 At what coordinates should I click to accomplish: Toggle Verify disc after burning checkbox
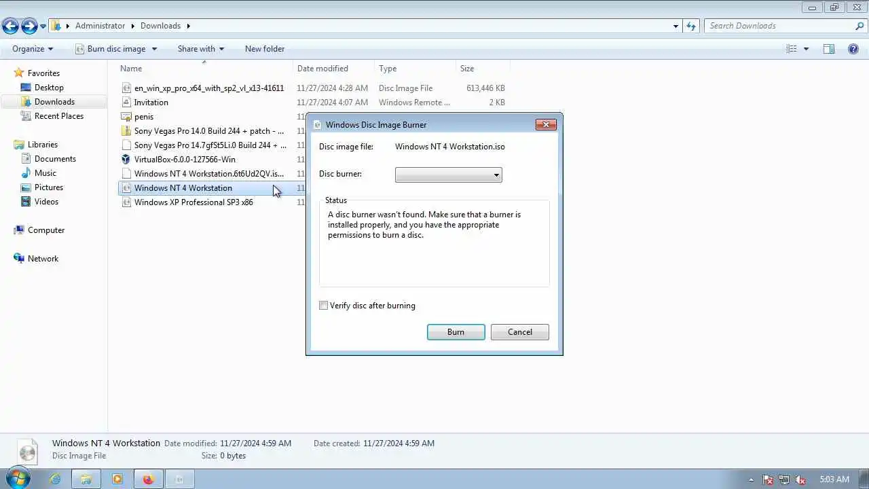[324, 306]
